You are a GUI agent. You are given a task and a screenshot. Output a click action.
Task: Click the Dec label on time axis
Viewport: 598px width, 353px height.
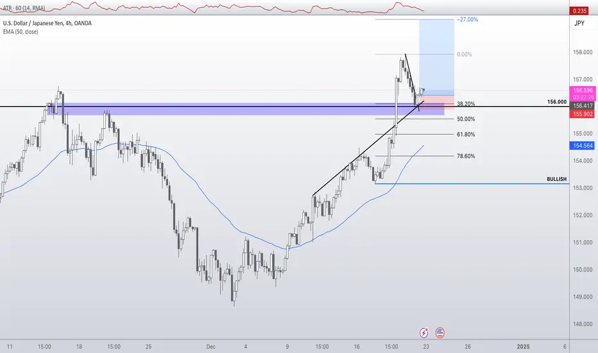[210, 347]
